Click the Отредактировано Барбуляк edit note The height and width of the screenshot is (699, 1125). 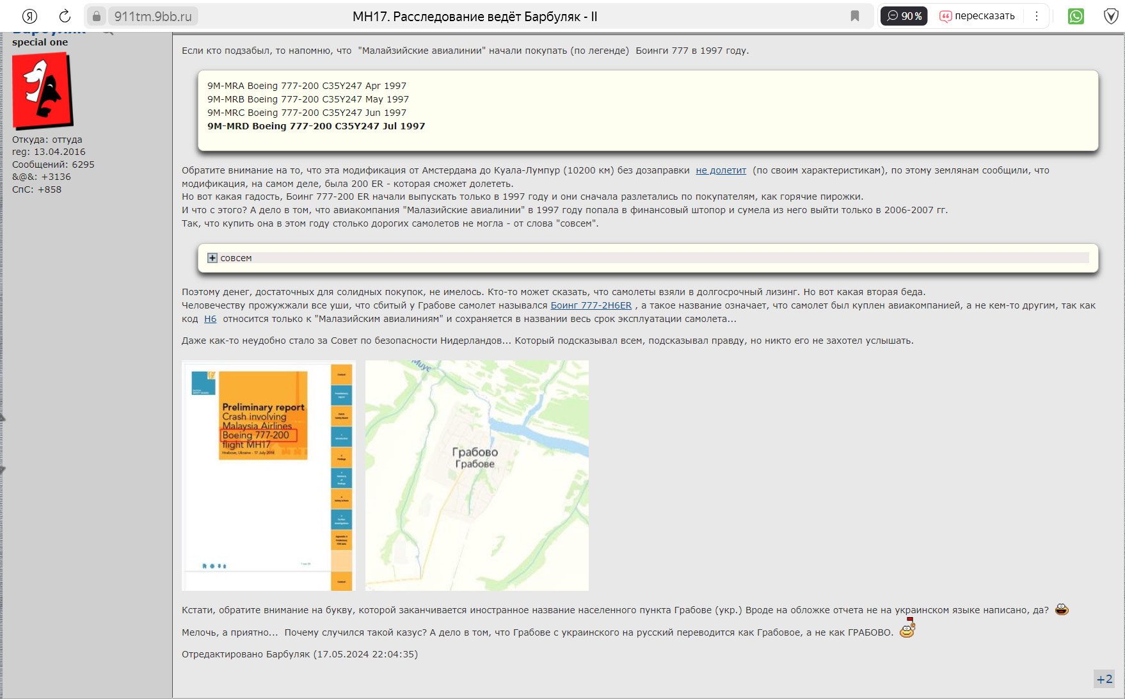[299, 654]
